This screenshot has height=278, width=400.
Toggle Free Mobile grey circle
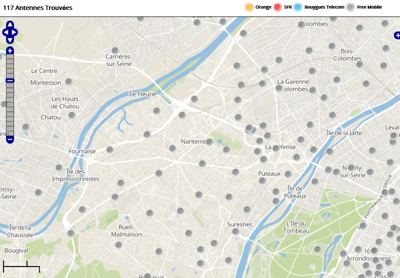click(x=350, y=7)
